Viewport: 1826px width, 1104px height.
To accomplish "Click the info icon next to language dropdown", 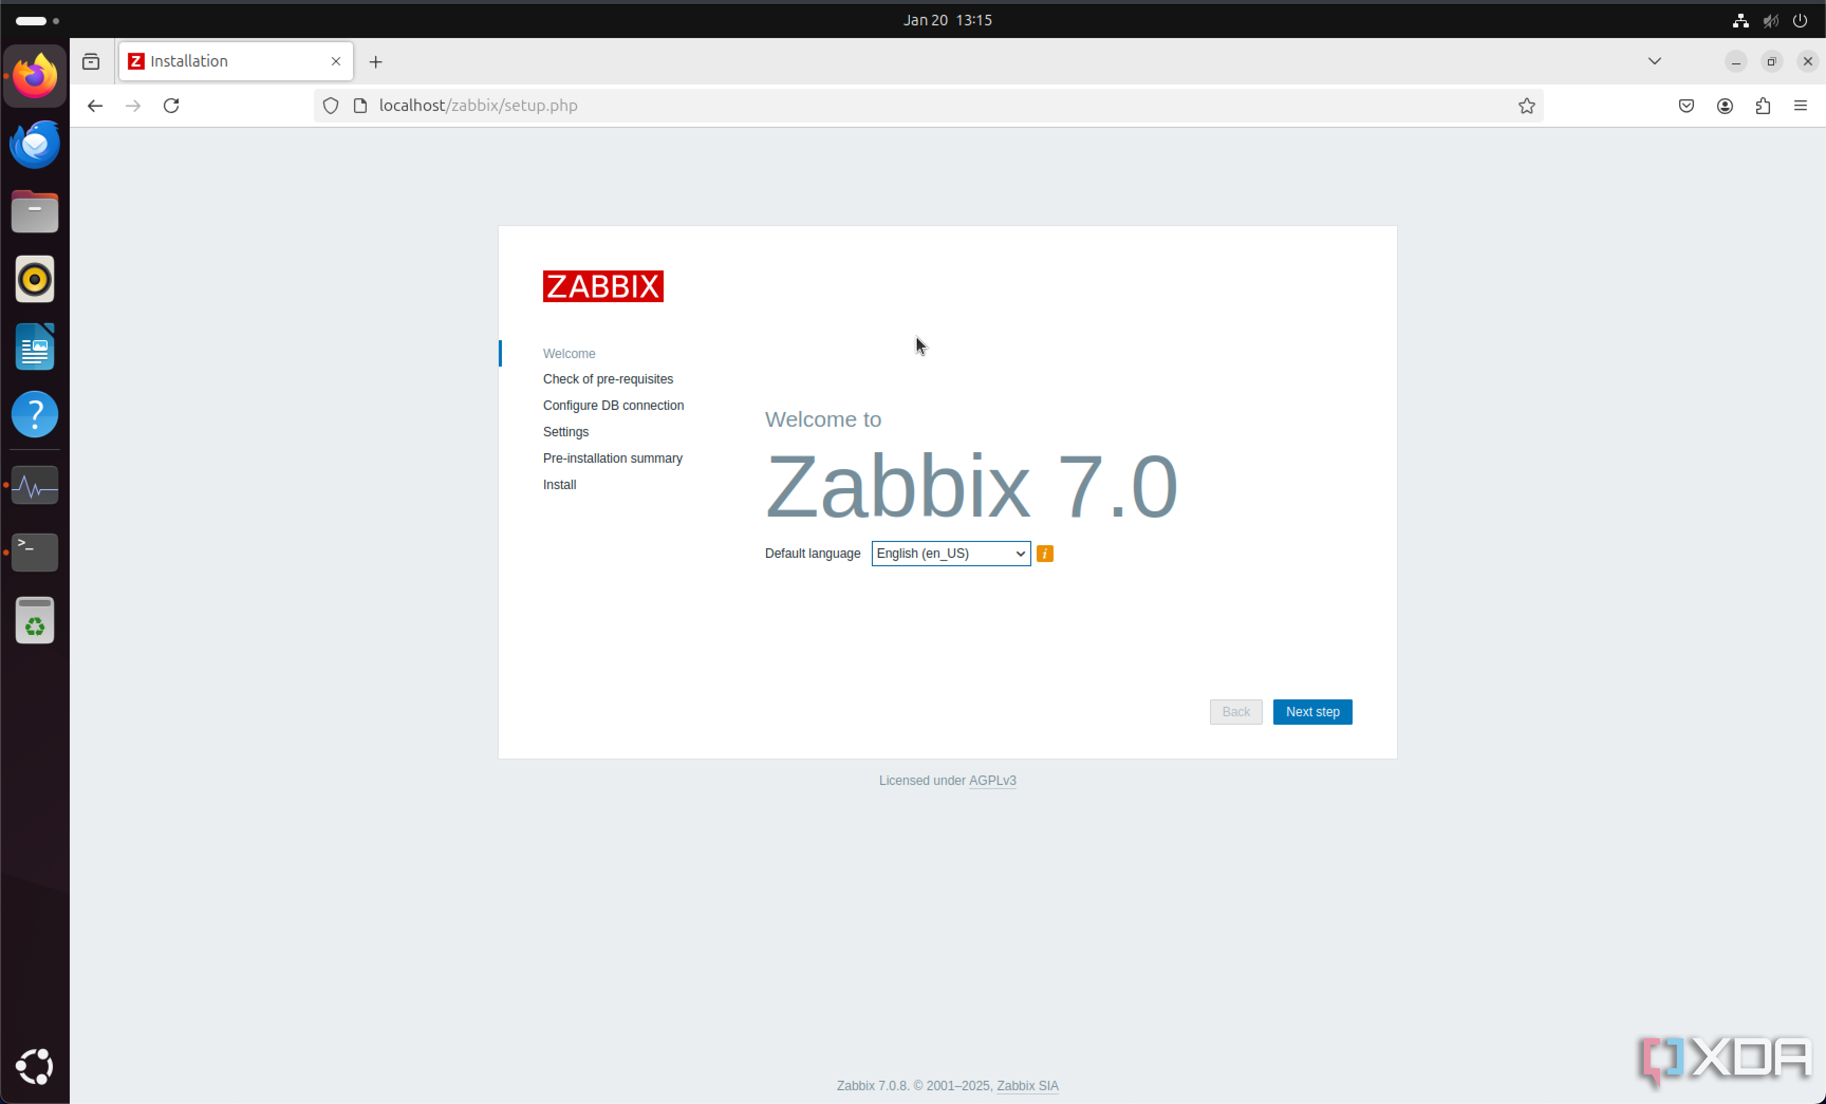I will [1045, 553].
